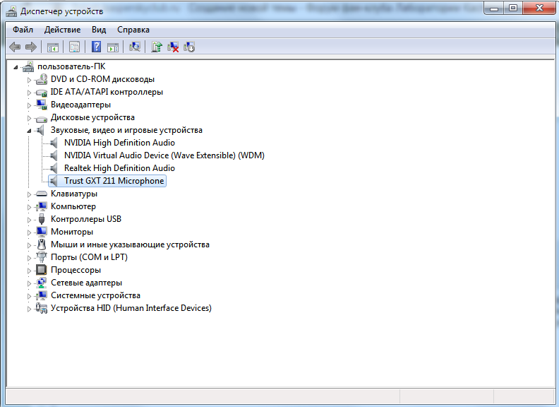This screenshot has height=407, width=559.
Task: Expand the Мониторы category
Action: pyautogui.click(x=29, y=232)
